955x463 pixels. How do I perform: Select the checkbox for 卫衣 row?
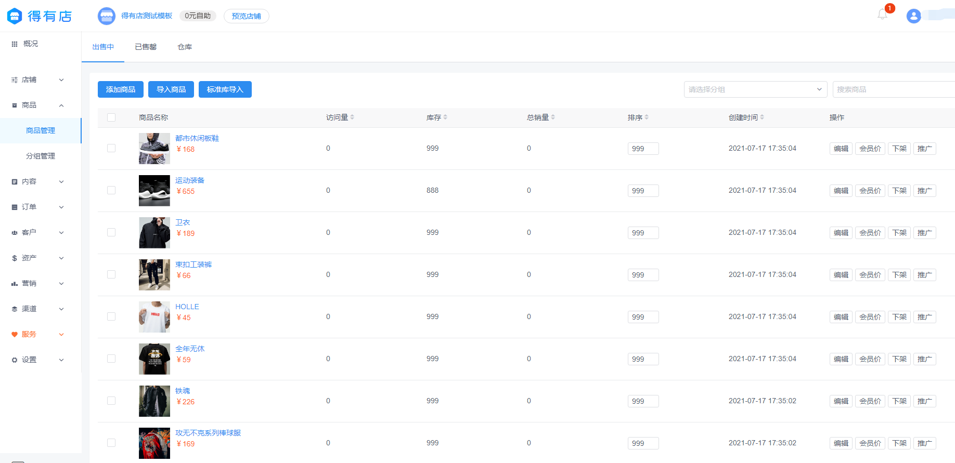coord(111,232)
